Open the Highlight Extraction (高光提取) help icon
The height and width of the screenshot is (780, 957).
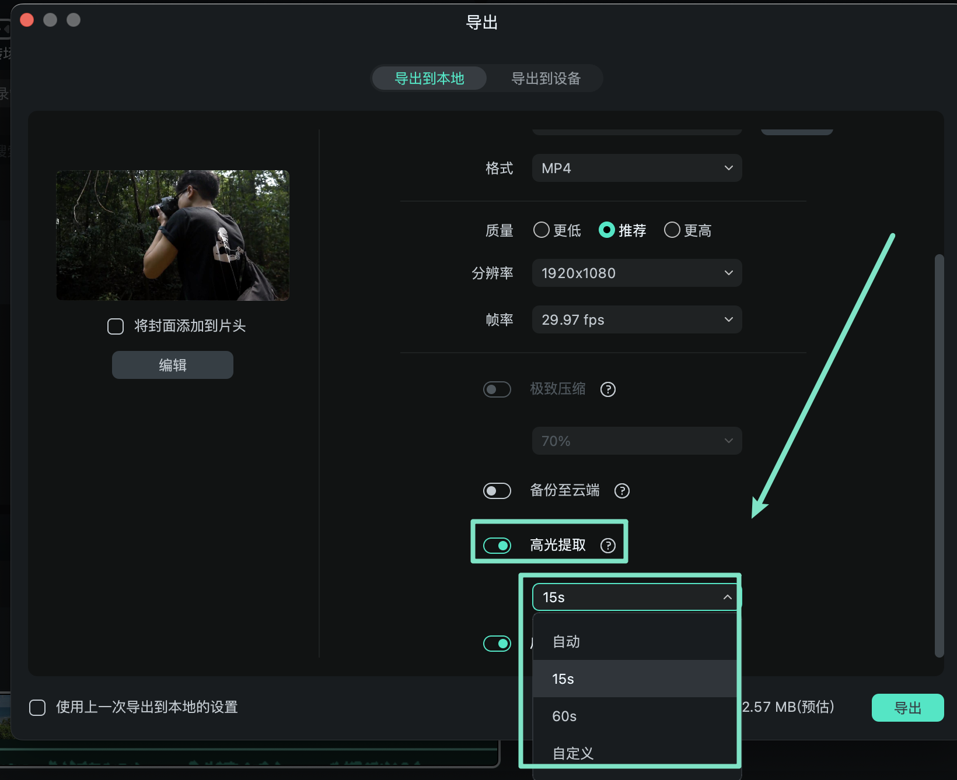tap(609, 546)
